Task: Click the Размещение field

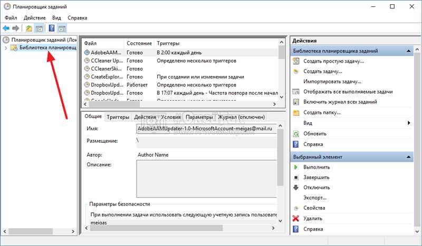Action: [206, 142]
